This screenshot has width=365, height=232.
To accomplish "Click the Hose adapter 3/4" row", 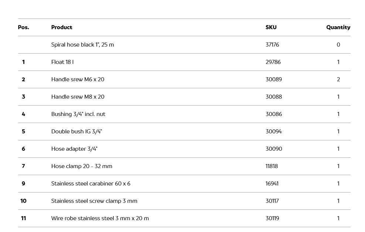I will click(x=74, y=149).
